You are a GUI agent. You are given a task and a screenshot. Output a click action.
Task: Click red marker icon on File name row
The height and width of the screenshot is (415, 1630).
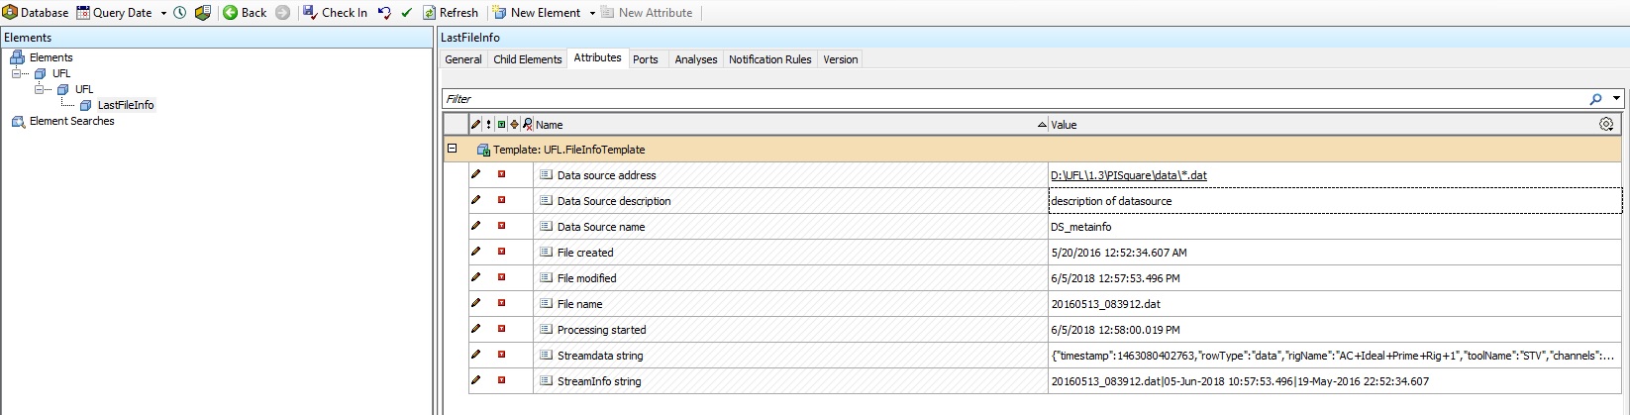coord(501,303)
